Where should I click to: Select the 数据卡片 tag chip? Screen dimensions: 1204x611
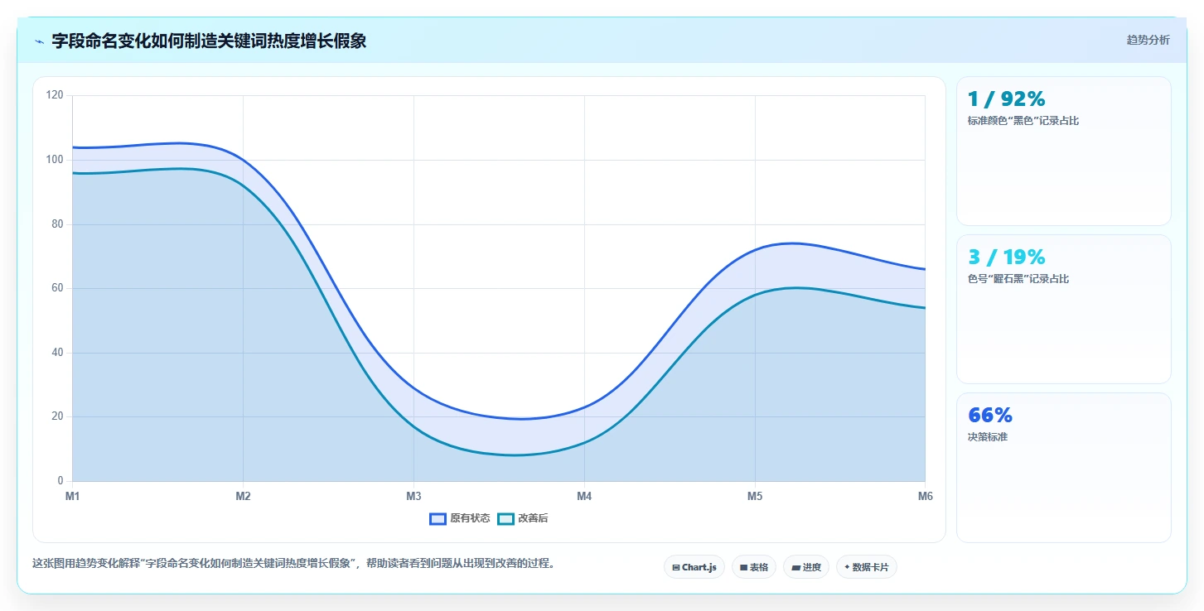click(x=867, y=567)
